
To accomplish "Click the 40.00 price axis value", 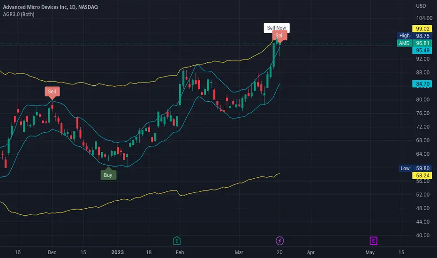I will click(422, 235).
